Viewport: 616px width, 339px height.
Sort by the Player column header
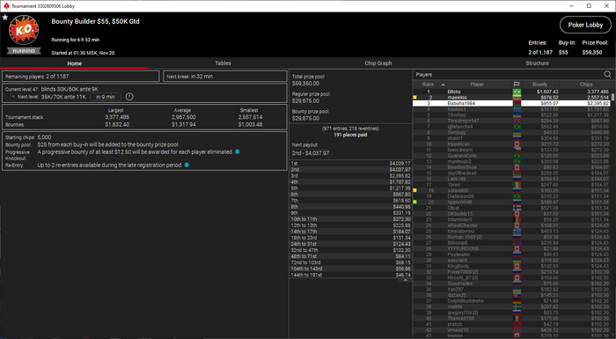click(477, 85)
